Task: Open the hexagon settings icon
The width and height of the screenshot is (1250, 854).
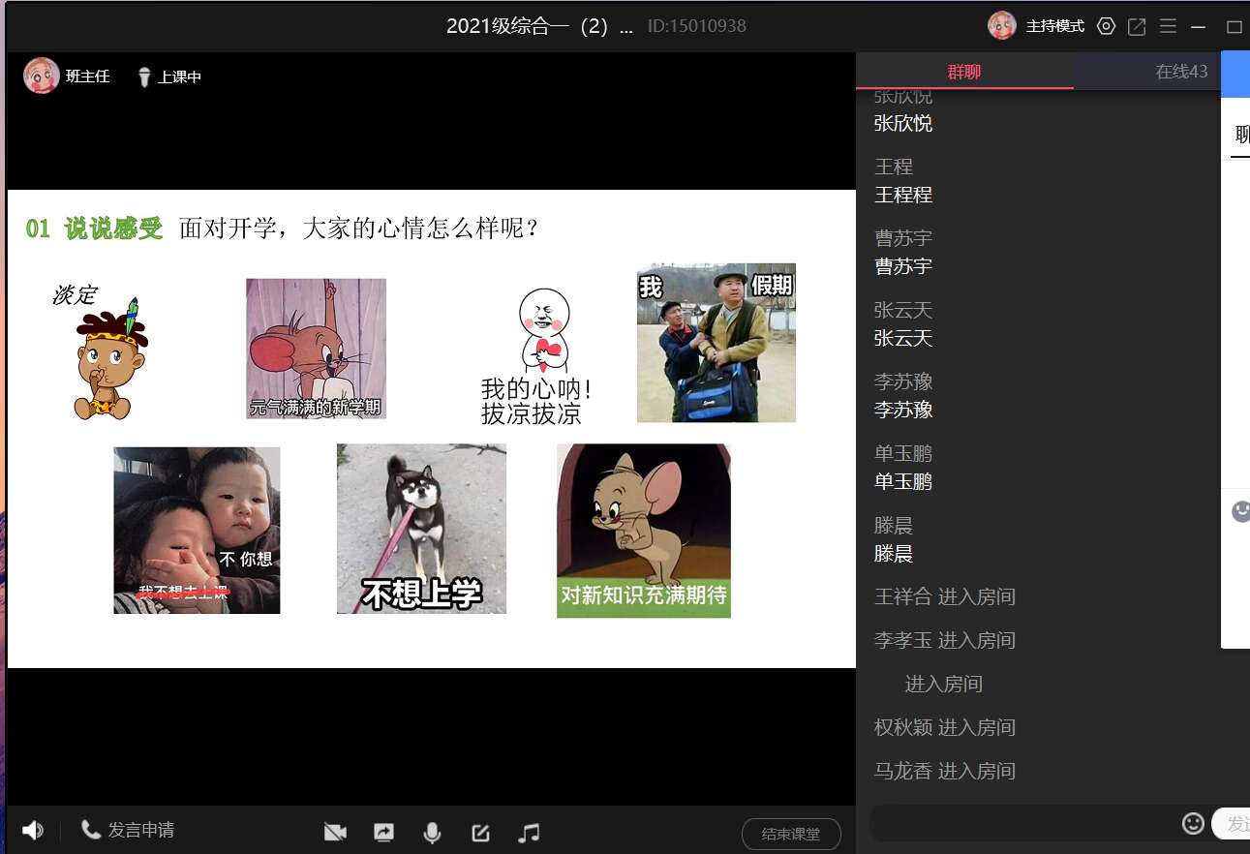Action: pos(1106,26)
